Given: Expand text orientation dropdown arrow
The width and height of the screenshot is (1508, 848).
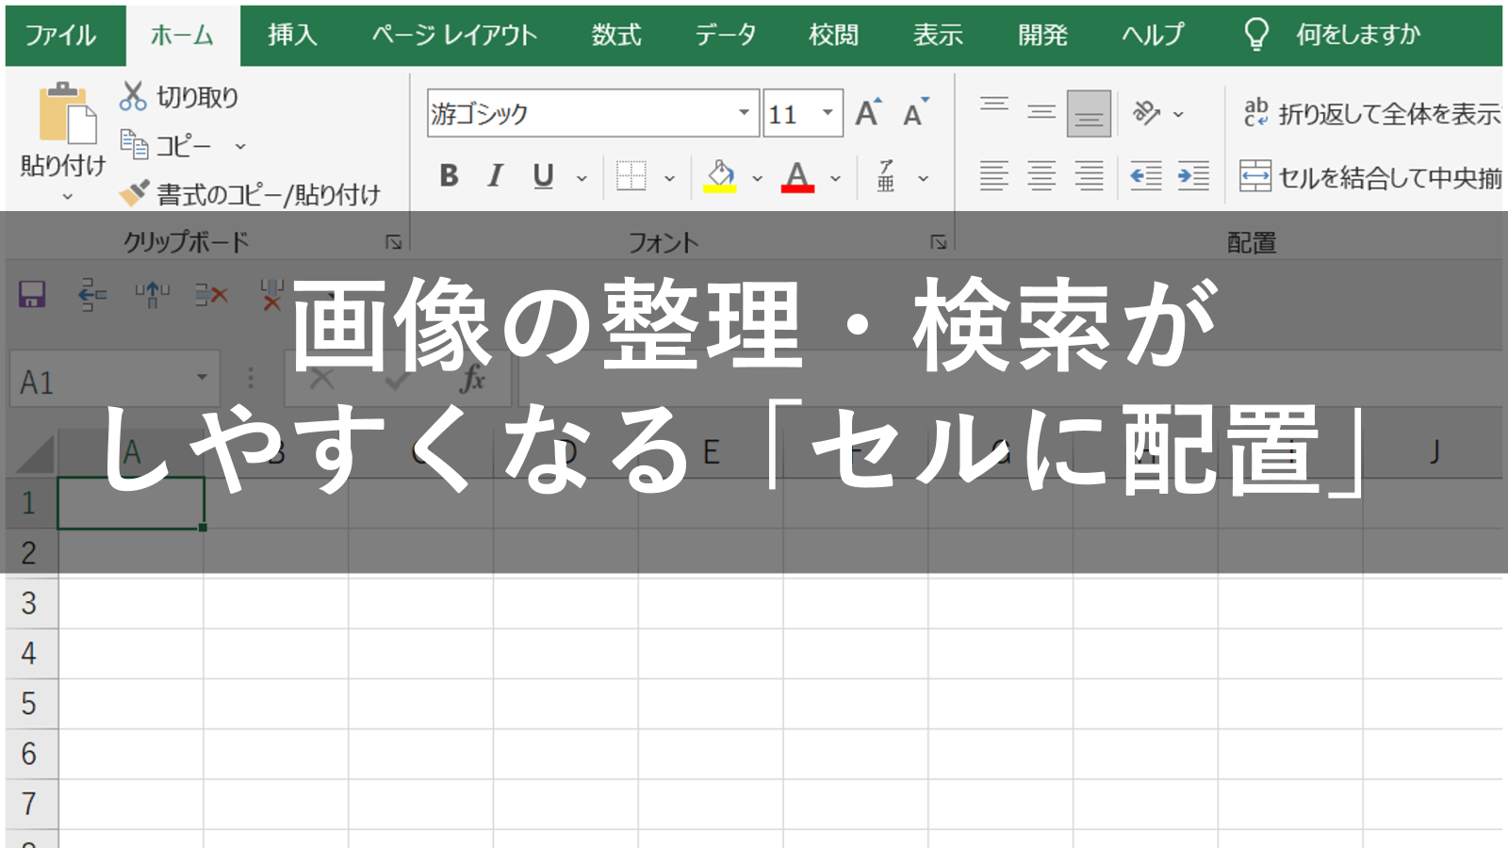Looking at the screenshot, I should (1178, 114).
